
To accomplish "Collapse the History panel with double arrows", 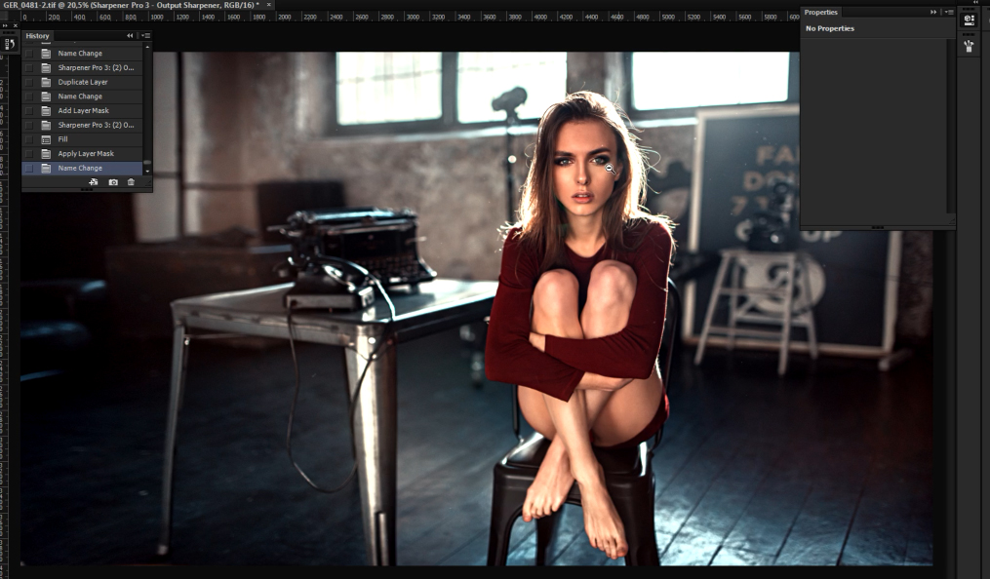I will [x=131, y=36].
